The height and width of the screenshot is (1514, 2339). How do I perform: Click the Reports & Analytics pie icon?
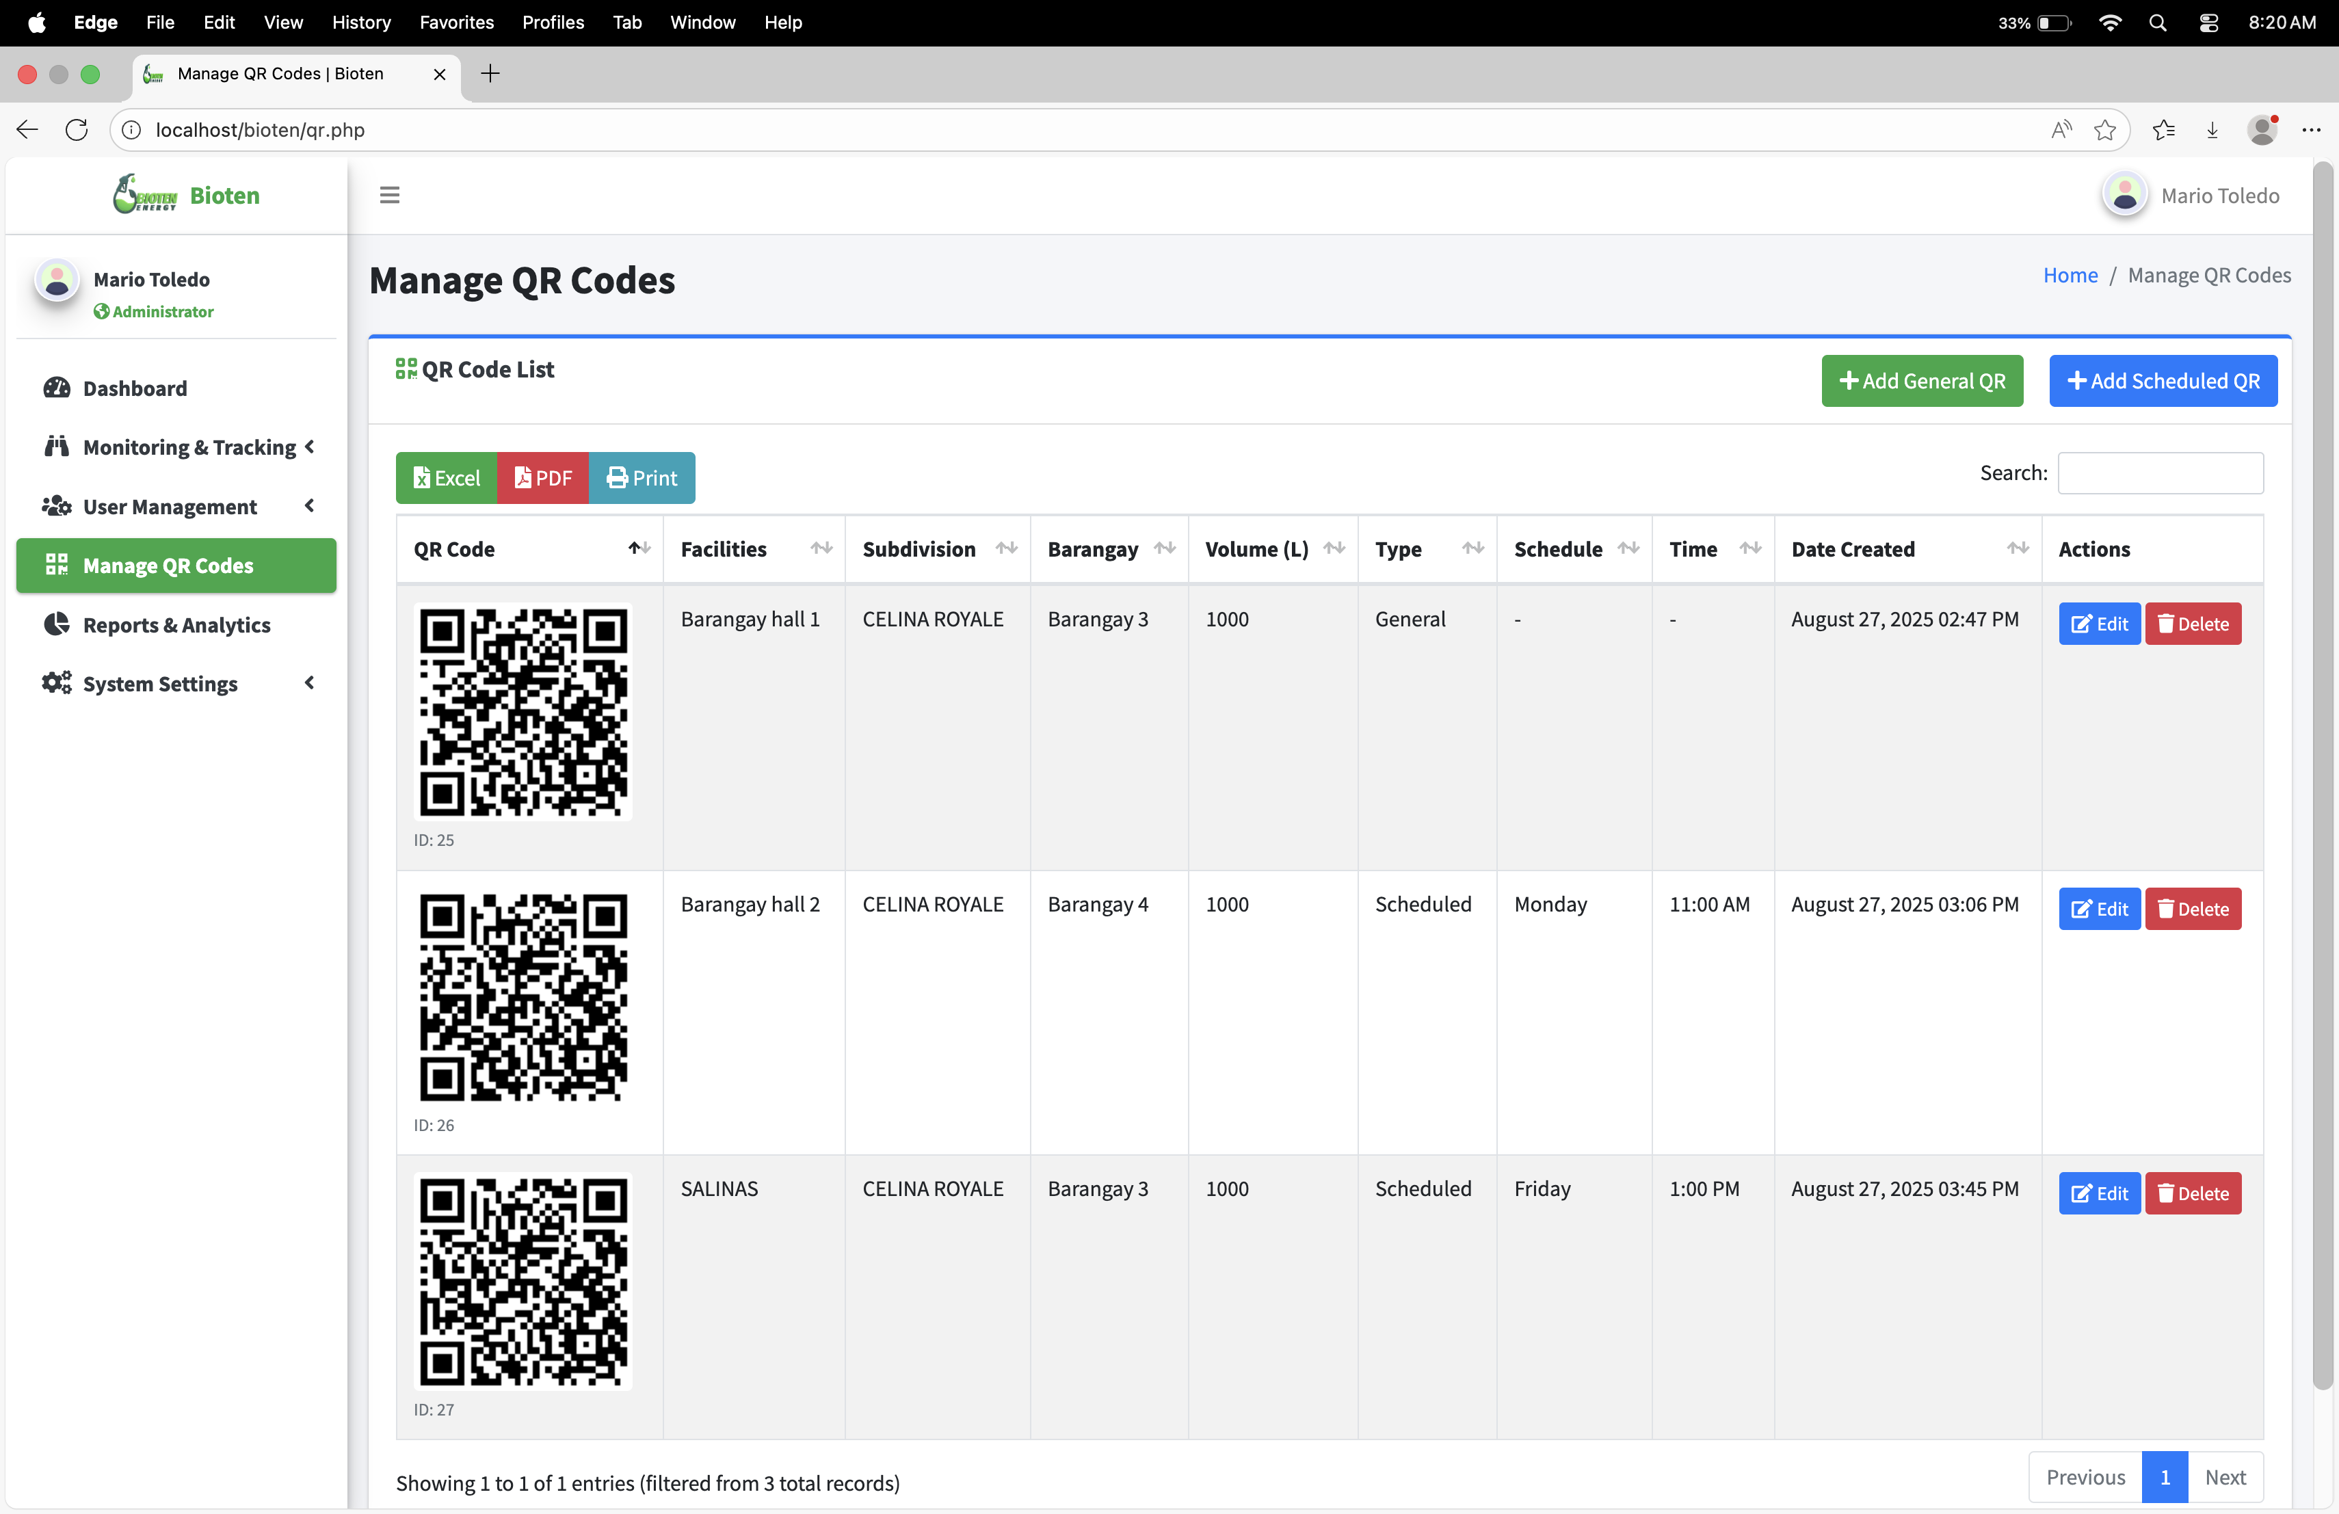(x=57, y=624)
